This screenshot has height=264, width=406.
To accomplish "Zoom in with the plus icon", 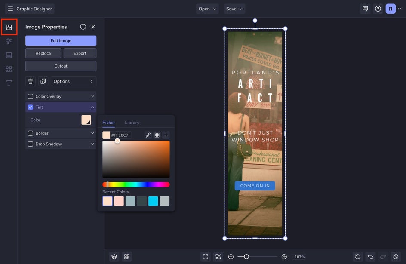I will [284, 257].
